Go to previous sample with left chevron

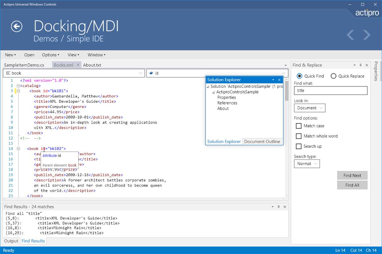[x=350, y=35]
